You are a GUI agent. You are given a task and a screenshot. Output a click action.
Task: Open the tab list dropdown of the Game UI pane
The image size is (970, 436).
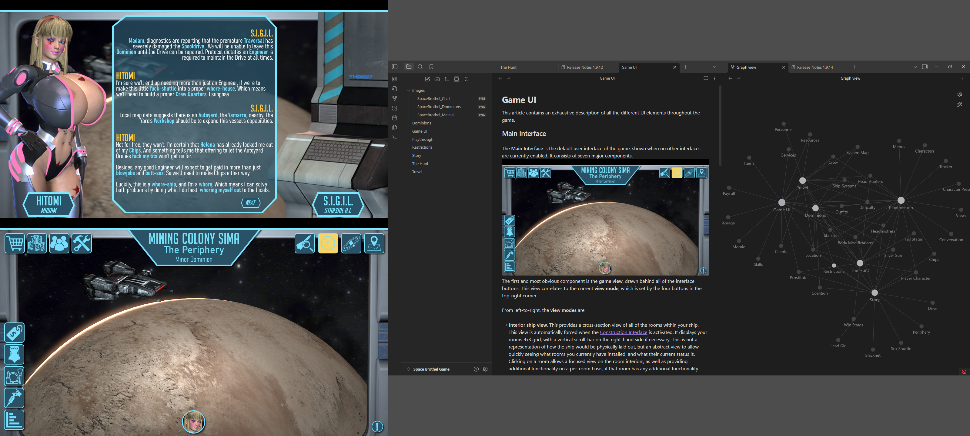(x=715, y=67)
